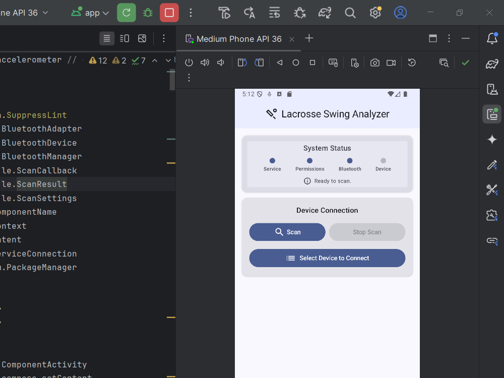Tap Scan button in emulator app
Image resolution: width=504 pixels, height=378 pixels.
[x=287, y=232]
